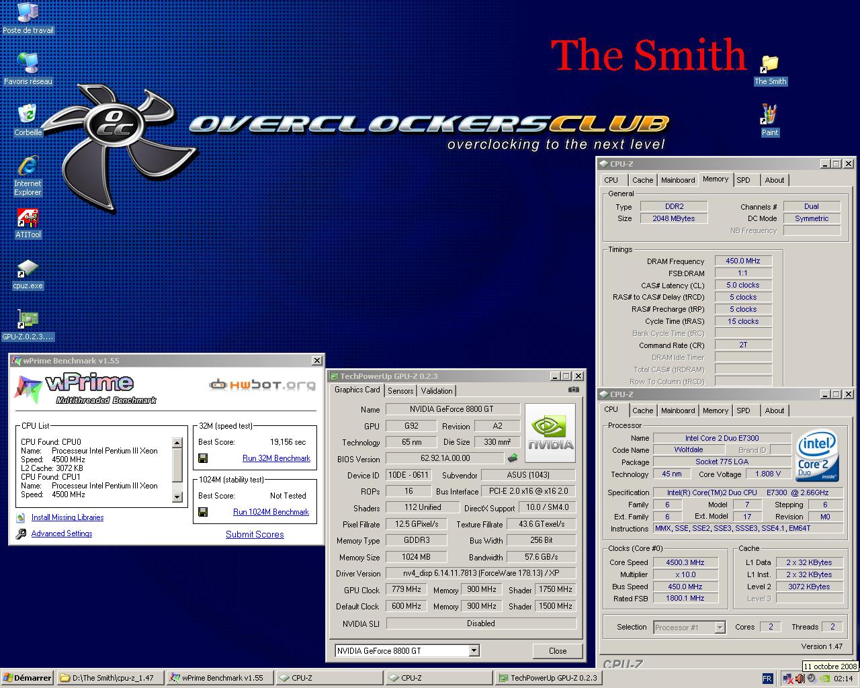Click the BIOS save chip icon in GPU-Z
The image size is (860, 688).
pyautogui.click(x=513, y=458)
